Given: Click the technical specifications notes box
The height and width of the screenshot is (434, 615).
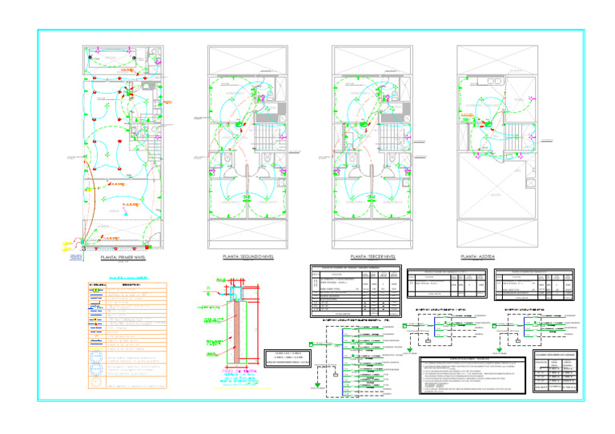Looking at the screenshot, I should tap(472, 376).
